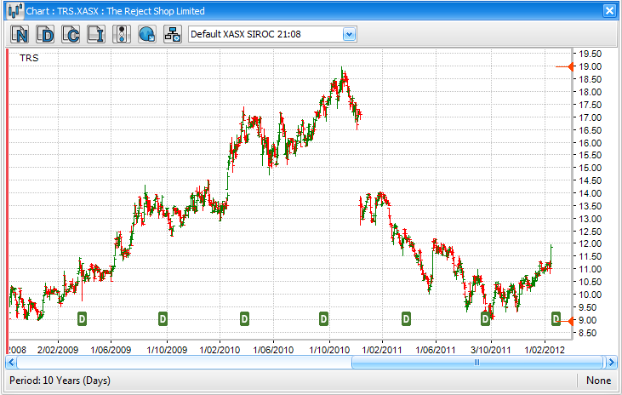Click the 13.00 price axis label
The width and height of the screenshot is (622, 395).
coord(590,219)
